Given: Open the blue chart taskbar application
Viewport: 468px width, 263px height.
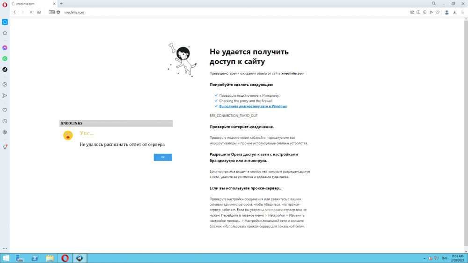Looking at the screenshot, I should [80, 258].
